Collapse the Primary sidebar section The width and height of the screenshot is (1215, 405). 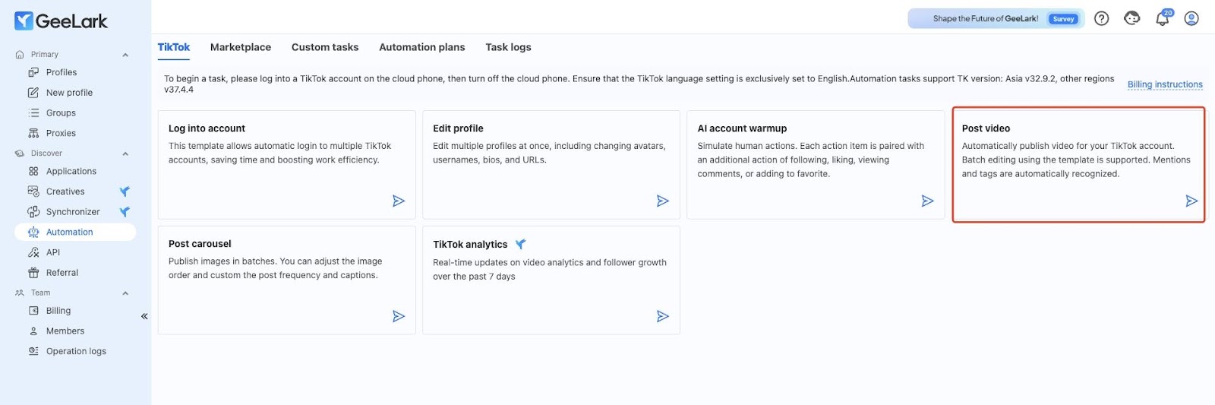(x=125, y=55)
